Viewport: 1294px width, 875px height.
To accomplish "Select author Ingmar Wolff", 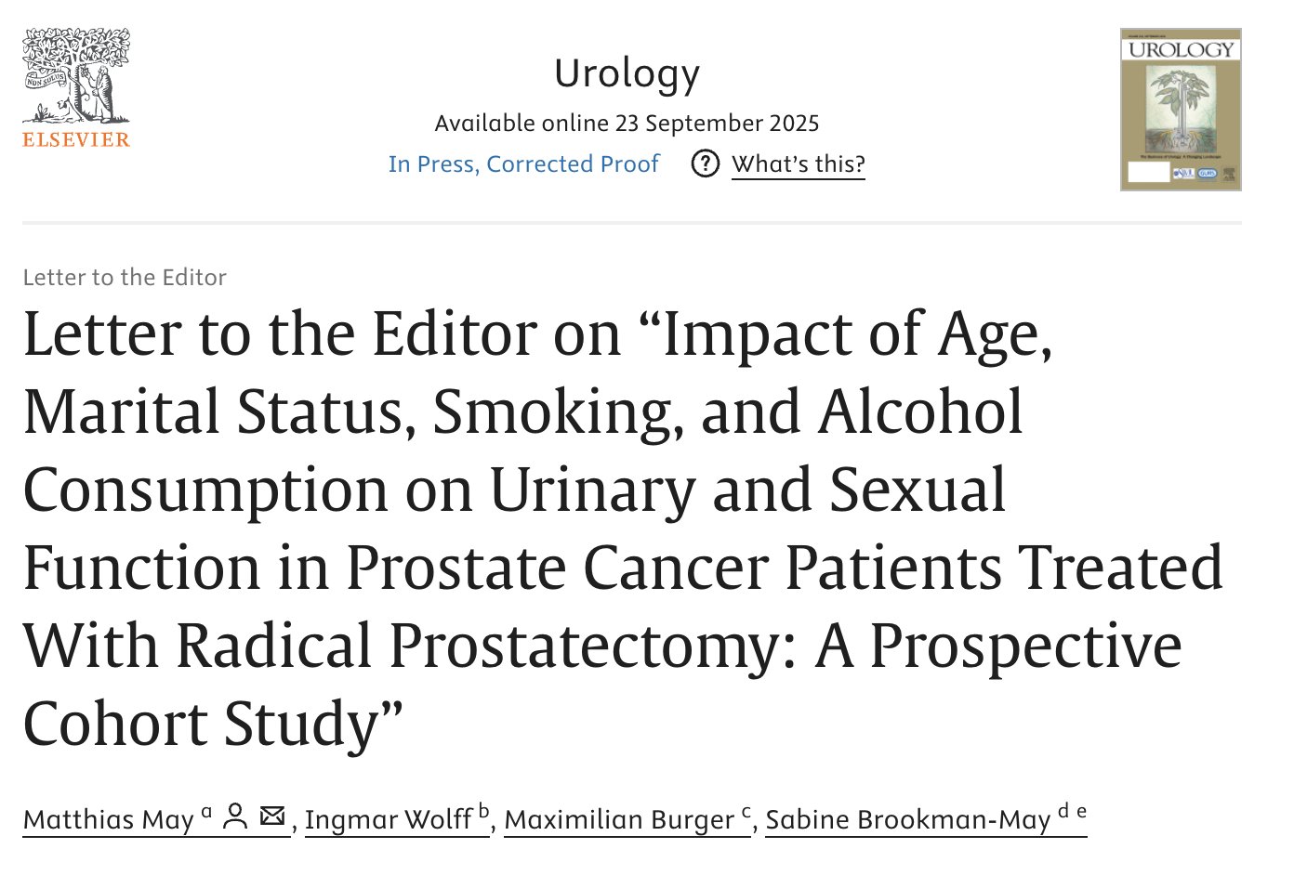I will coord(388,820).
